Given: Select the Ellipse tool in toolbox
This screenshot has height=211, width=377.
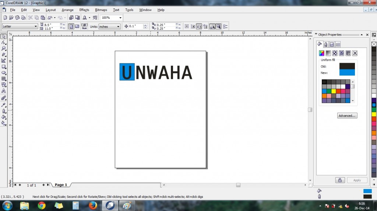Looking at the screenshot, I should coord(4,73).
